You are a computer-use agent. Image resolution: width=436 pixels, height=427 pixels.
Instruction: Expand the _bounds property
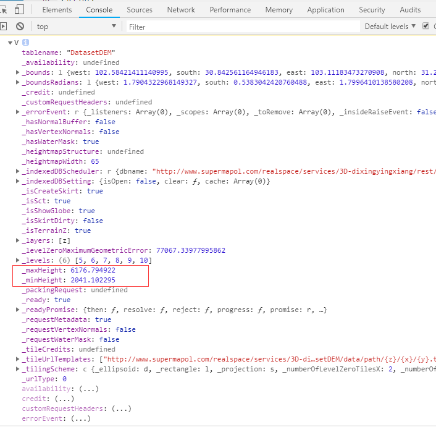tap(17, 72)
